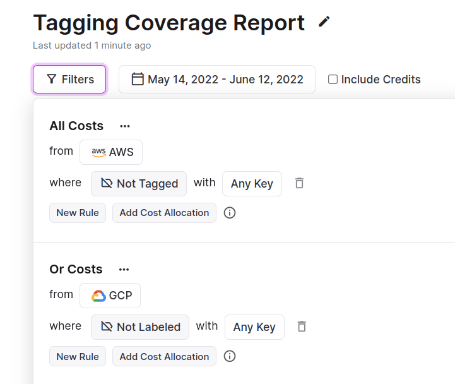Open the Filters panel button

[69, 80]
